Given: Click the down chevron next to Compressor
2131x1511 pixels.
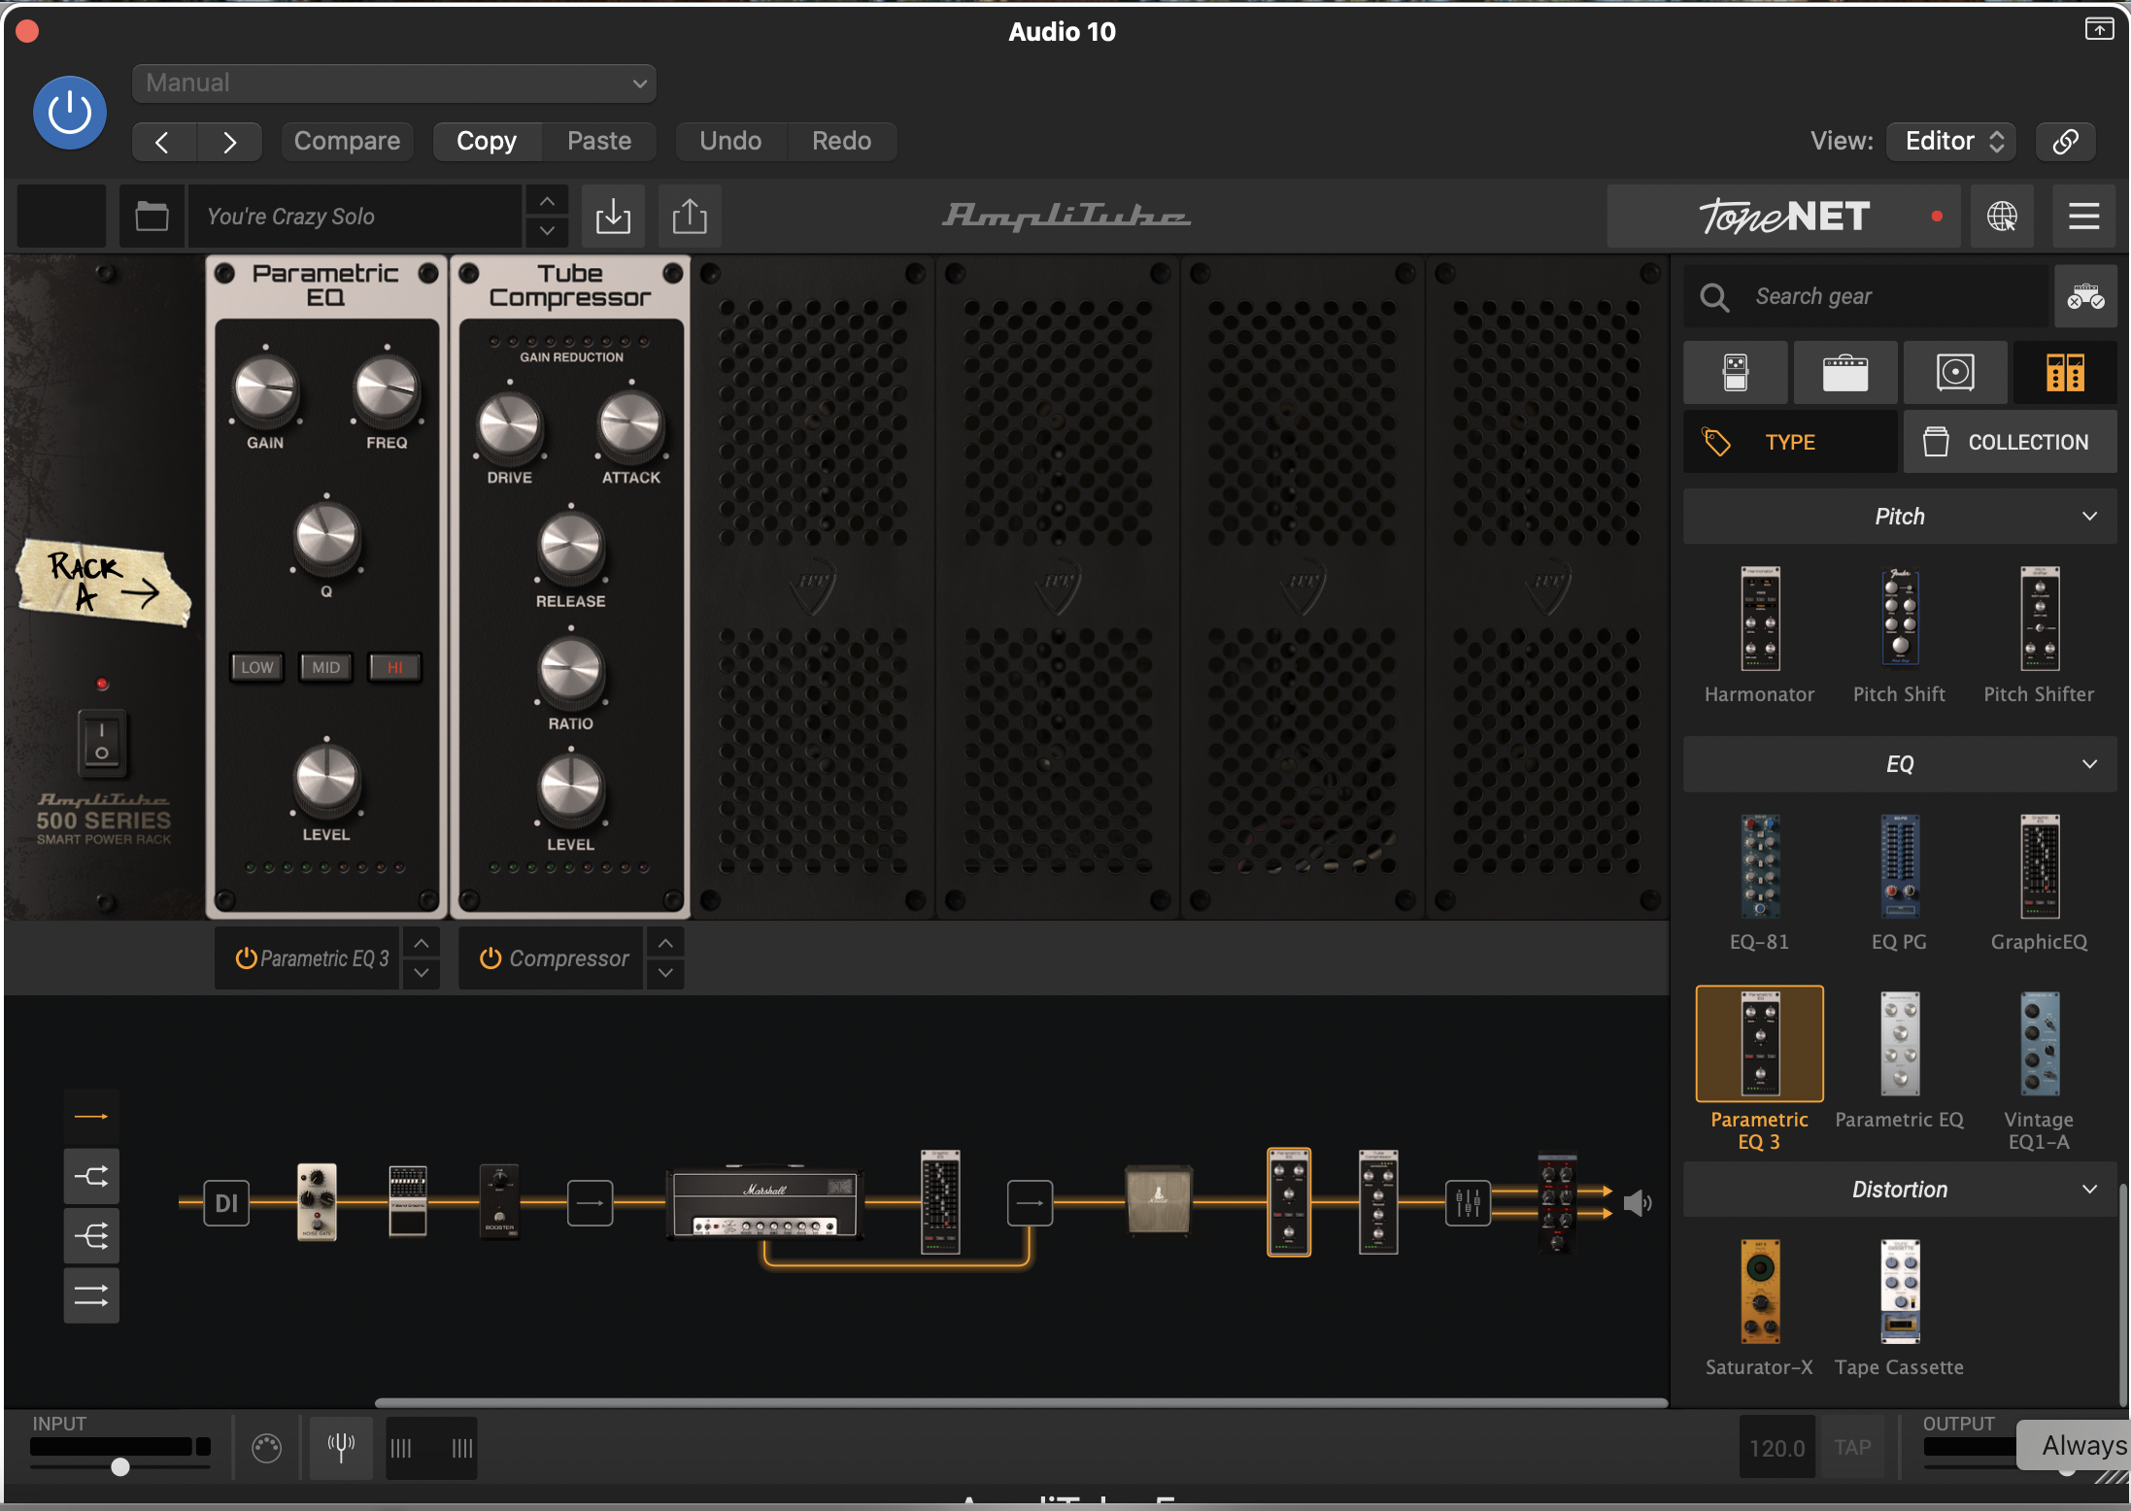Looking at the screenshot, I should [x=665, y=973].
